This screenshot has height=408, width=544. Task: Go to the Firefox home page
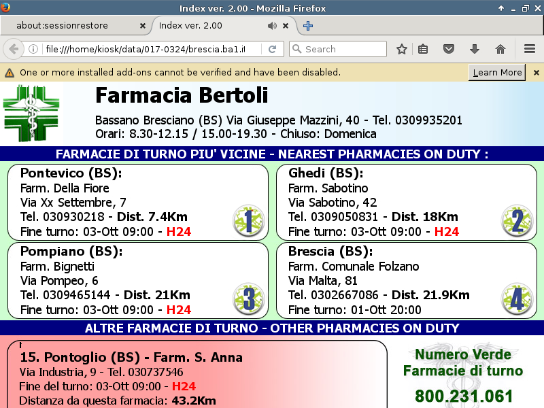click(x=500, y=49)
